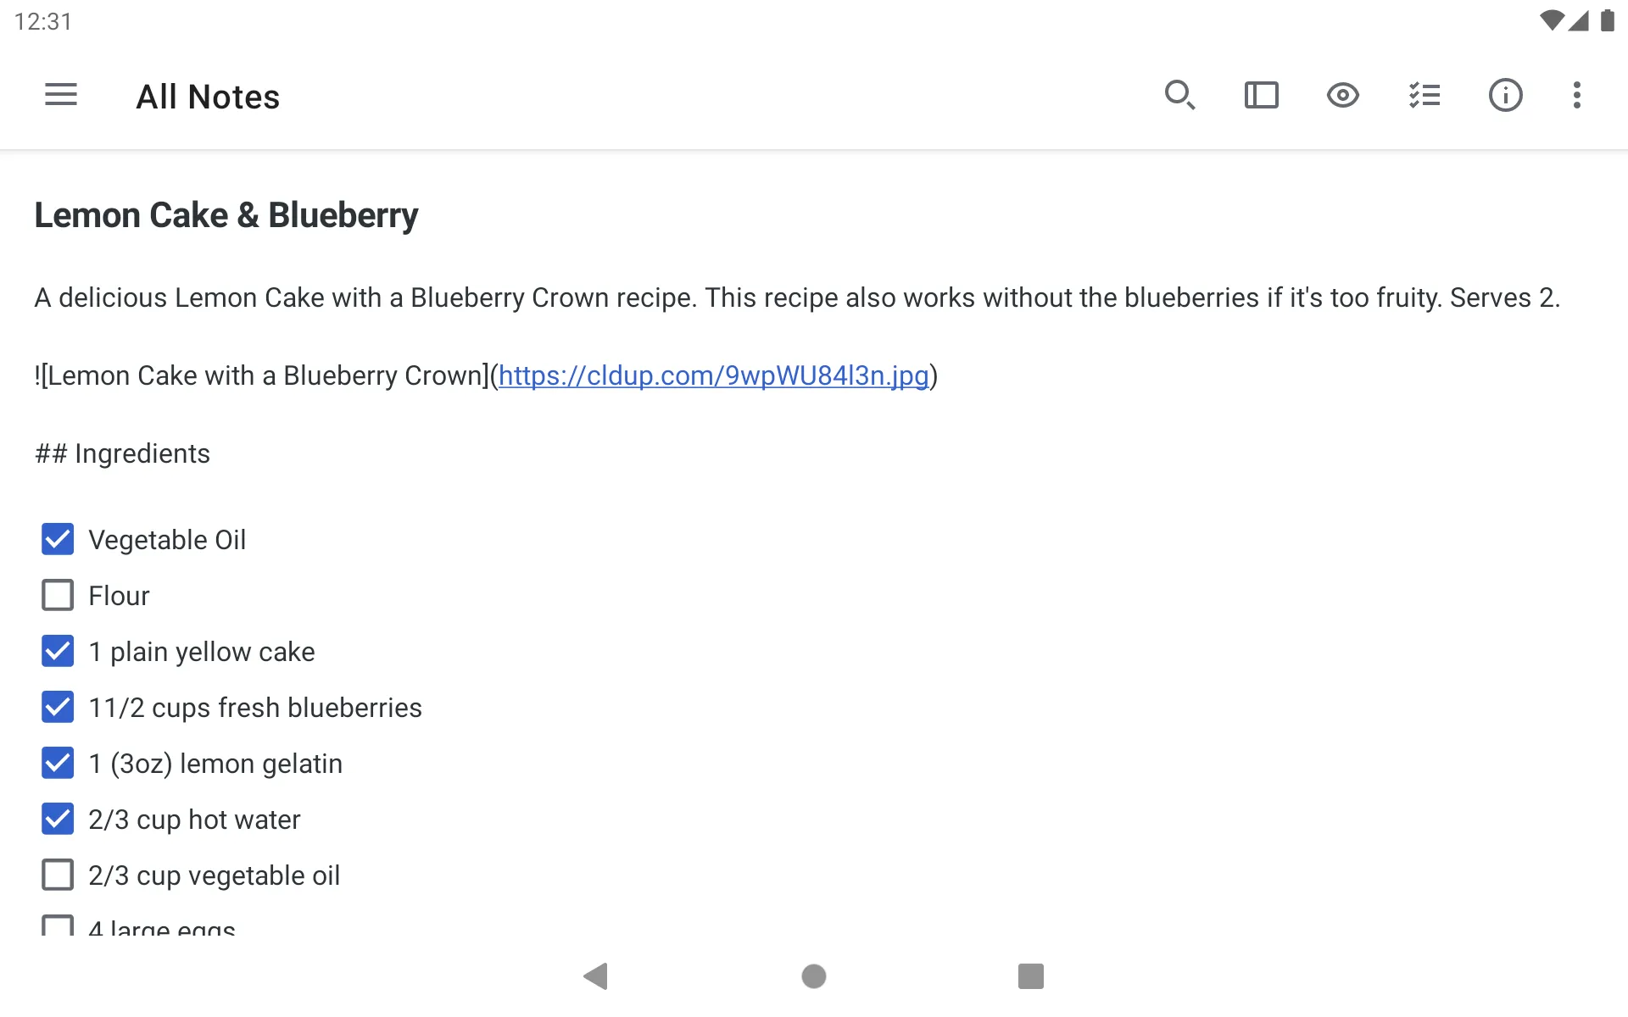Open document info with the info icon

coord(1506,96)
